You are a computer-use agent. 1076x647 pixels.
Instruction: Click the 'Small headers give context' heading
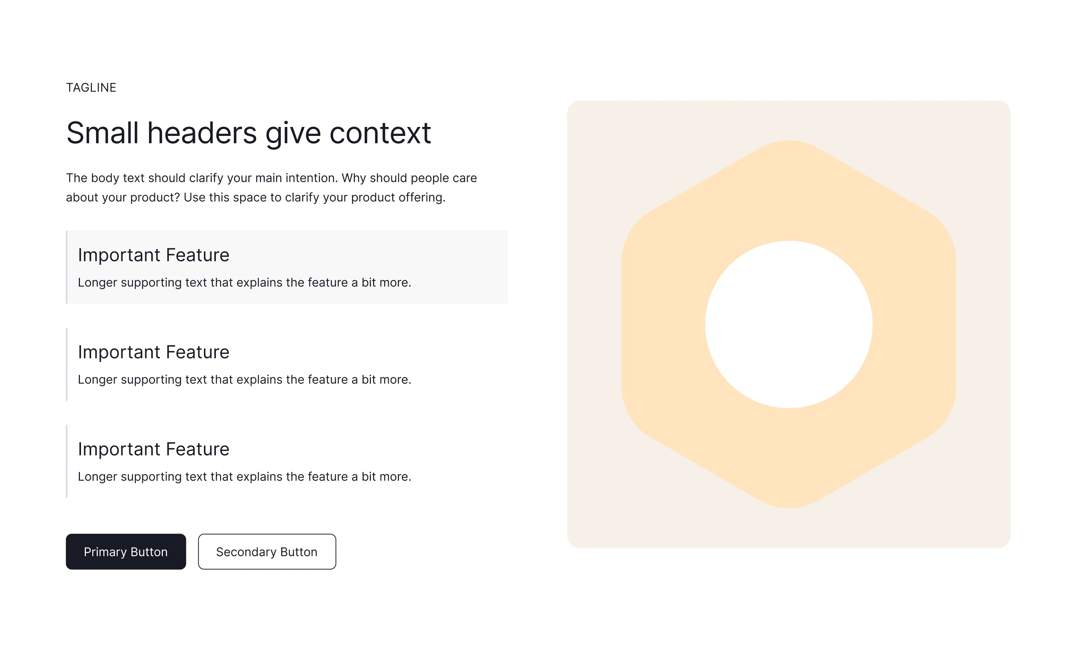(249, 133)
